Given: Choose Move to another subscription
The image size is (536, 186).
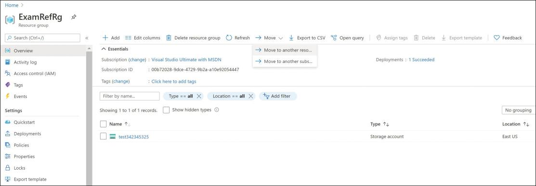Looking at the screenshot, I should 285,62.
